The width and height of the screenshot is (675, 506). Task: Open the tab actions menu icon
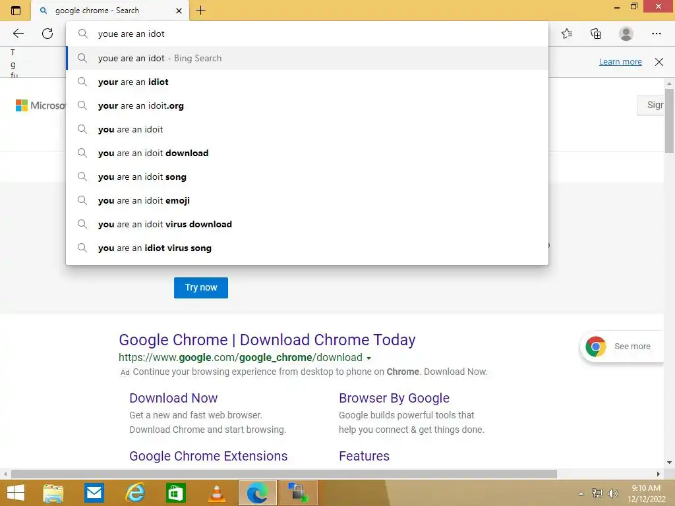16,11
